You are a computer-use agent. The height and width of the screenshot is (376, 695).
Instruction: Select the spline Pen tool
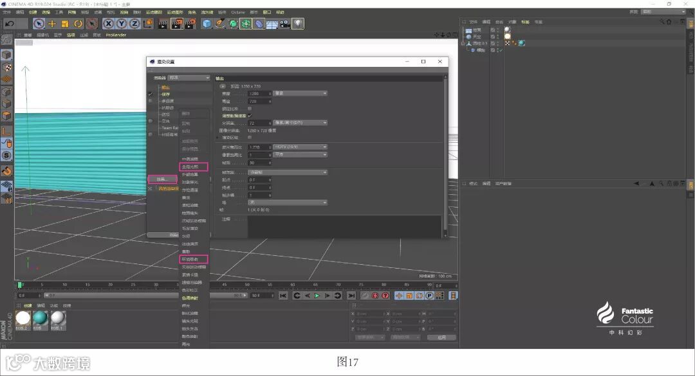220,24
